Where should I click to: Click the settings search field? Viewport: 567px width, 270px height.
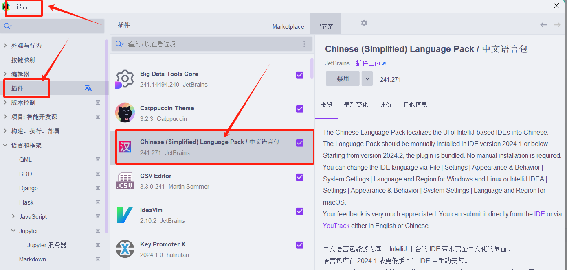(x=52, y=26)
